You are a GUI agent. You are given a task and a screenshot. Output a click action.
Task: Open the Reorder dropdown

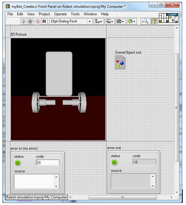[132, 21]
